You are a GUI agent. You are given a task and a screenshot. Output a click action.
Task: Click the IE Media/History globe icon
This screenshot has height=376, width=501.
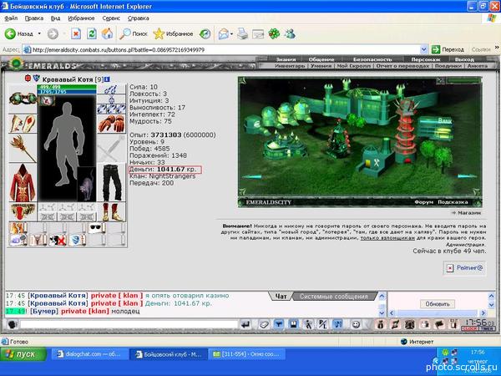click(205, 33)
